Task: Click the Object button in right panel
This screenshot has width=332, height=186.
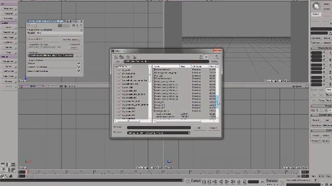Action: pyautogui.click(x=316, y=14)
